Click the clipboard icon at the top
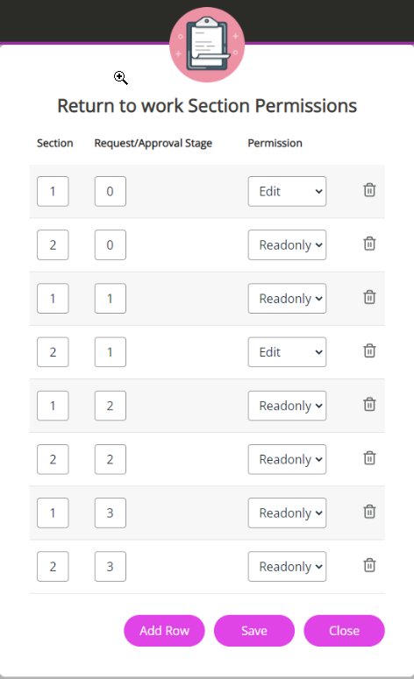This screenshot has height=679, width=414. (x=207, y=45)
